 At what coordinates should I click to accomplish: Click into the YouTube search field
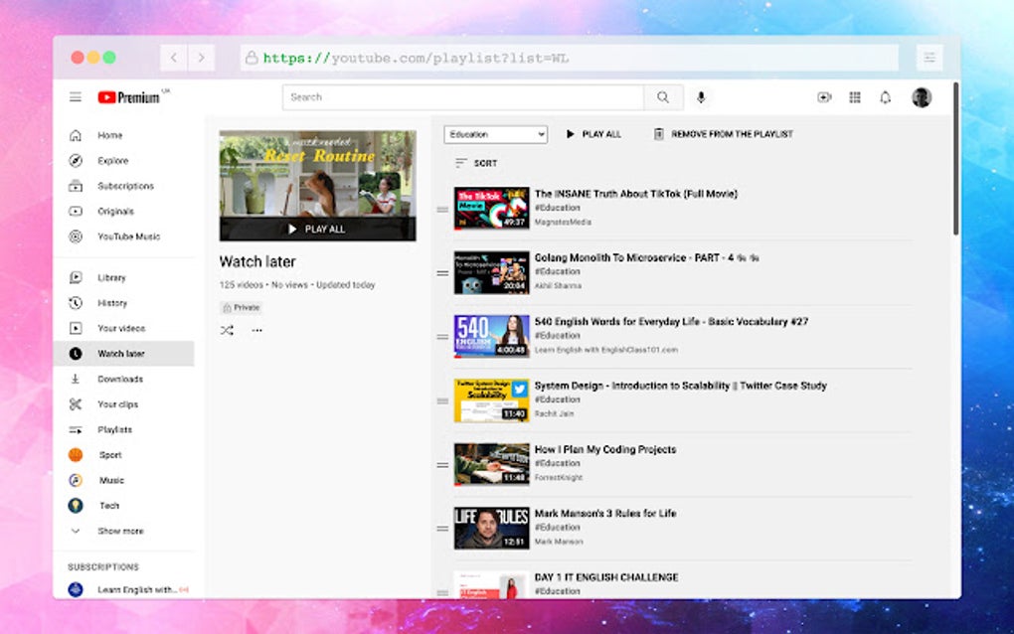click(x=463, y=97)
